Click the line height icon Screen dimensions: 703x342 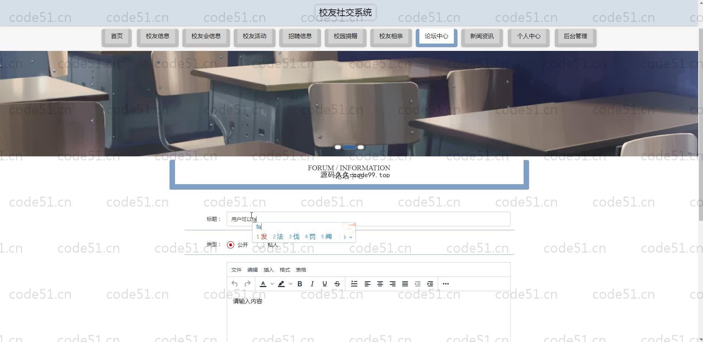point(354,284)
